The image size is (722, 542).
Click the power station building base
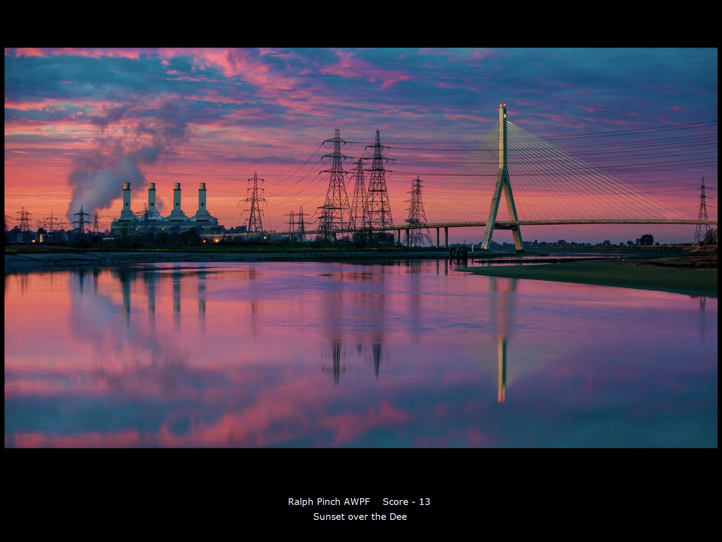(165, 224)
